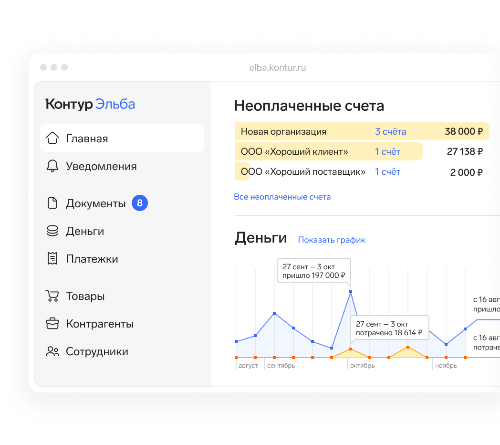Viewport: 500px width, 445px height.
Task: Click the document icon for Документы
Action: [52, 203]
